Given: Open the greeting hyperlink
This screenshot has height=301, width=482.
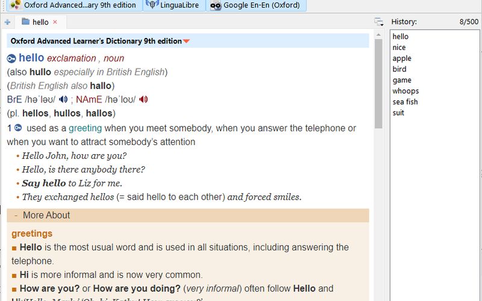Looking at the screenshot, I should 85,128.
